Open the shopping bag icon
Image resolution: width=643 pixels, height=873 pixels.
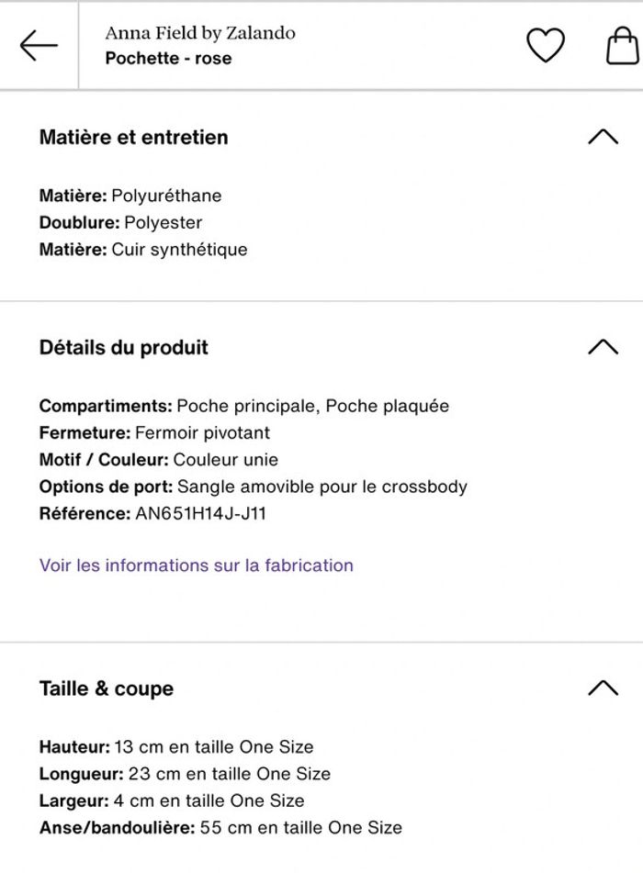(622, 45)
